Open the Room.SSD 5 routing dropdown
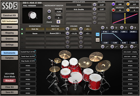The width and height of the screenshot is (140, 96). tap(55, 33)
